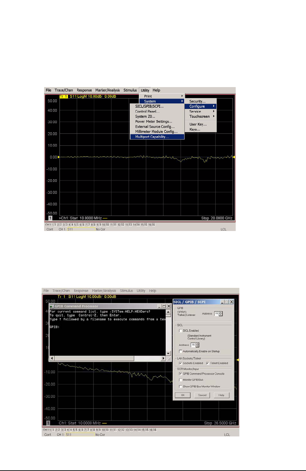The width and height of the screenshot is (306, 471).
Task: Open File menu in window with Utility menu open
Action: tap(49, 90)
